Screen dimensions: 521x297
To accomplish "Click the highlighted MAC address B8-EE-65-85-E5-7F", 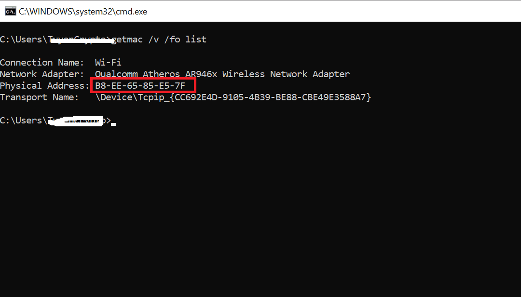I will tap(140, 86).
